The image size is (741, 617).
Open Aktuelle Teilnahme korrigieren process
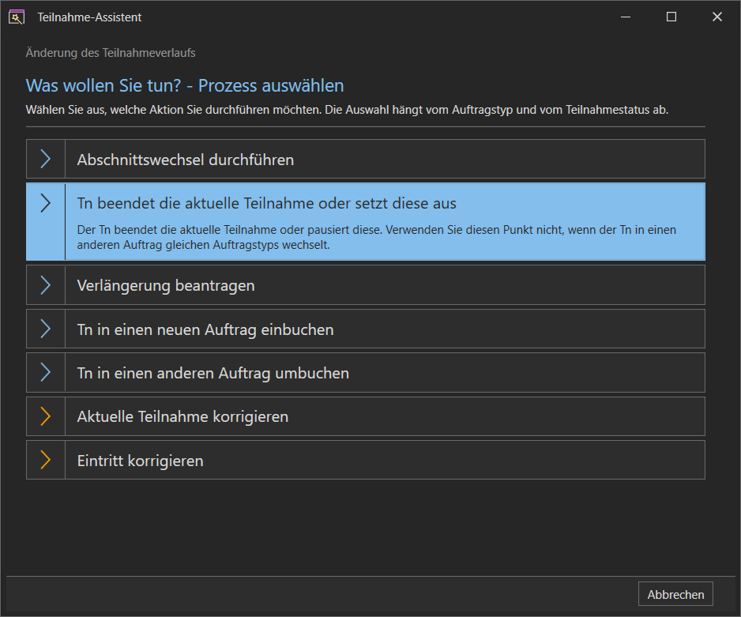click(x=365, y=416)
